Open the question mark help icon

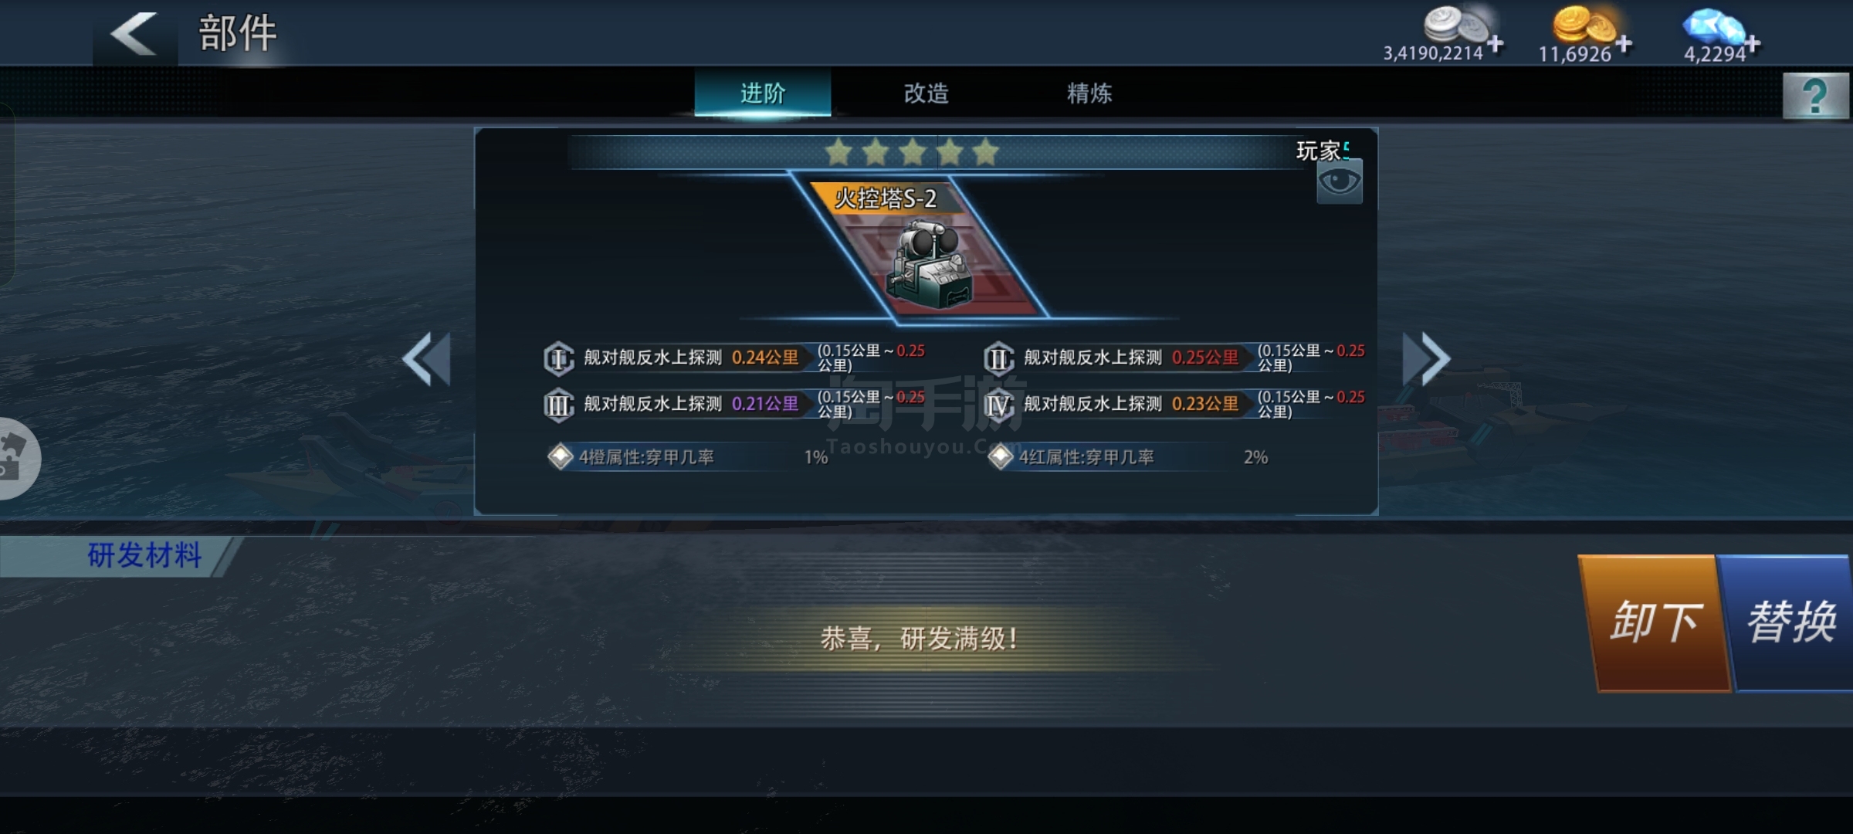click(1816, 96)
